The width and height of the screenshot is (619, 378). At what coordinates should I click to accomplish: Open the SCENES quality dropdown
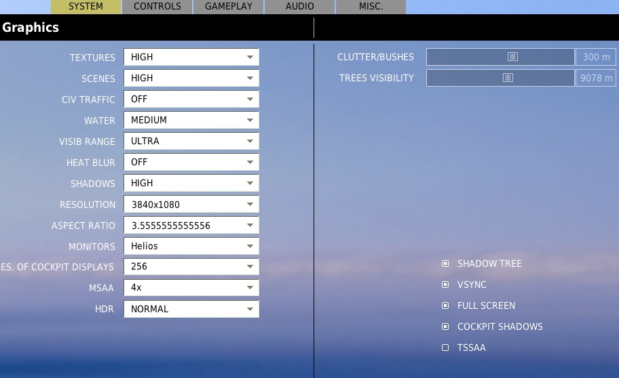191,78
